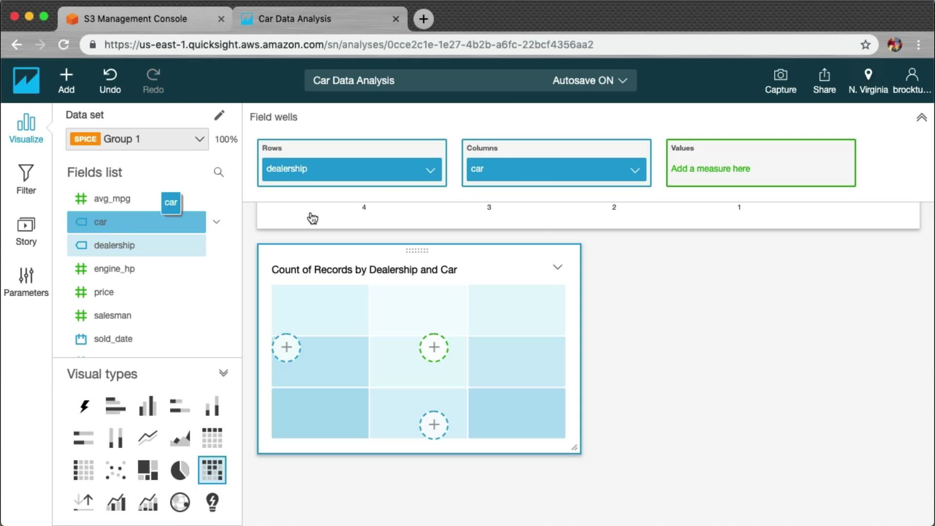This screenshot has width=935, height=526.
Task: Click the Undo button
Action: (x=110, y=81)
